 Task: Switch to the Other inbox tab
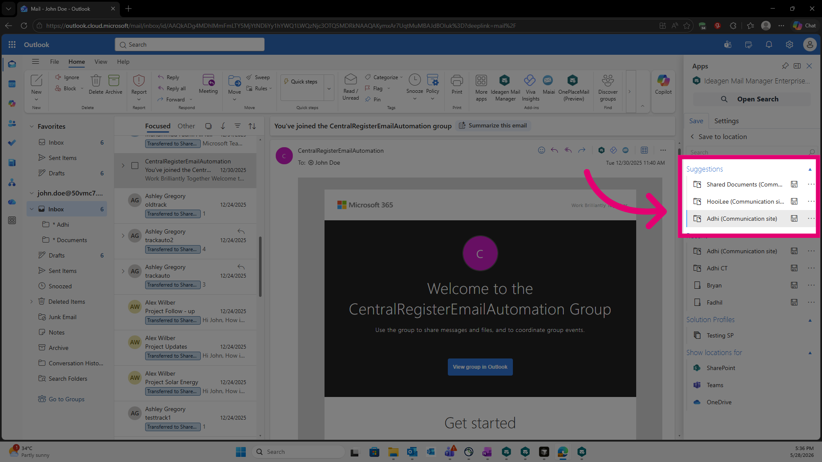pos(186,126)
